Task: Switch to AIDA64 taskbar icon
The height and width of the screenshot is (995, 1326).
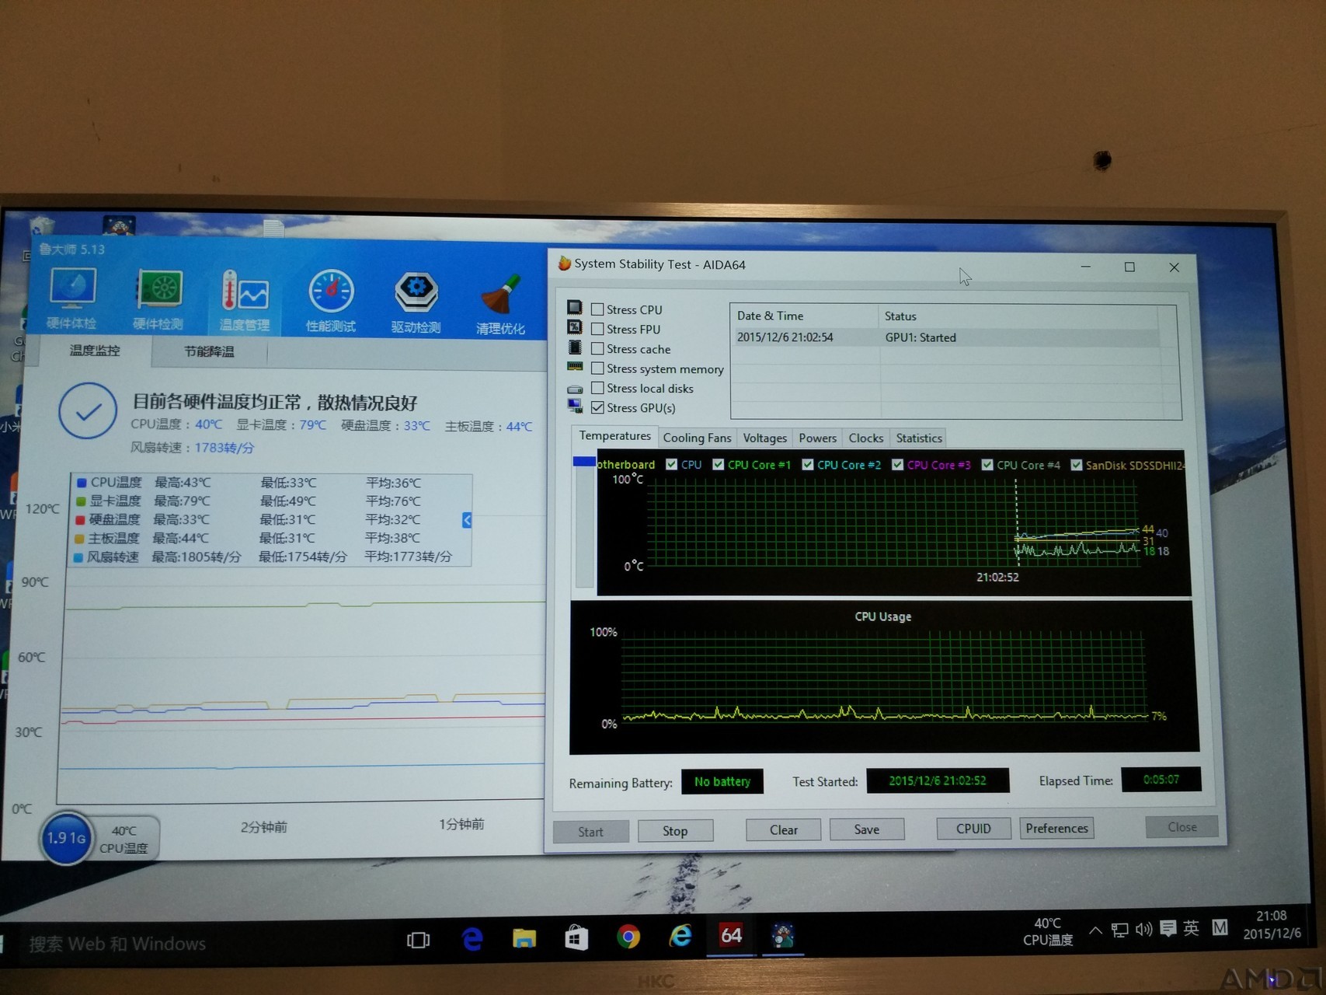Action: [x=731, y=934]
